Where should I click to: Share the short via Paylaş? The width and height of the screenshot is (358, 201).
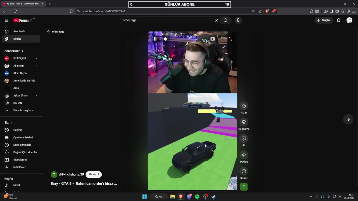[x=244, y=155]
